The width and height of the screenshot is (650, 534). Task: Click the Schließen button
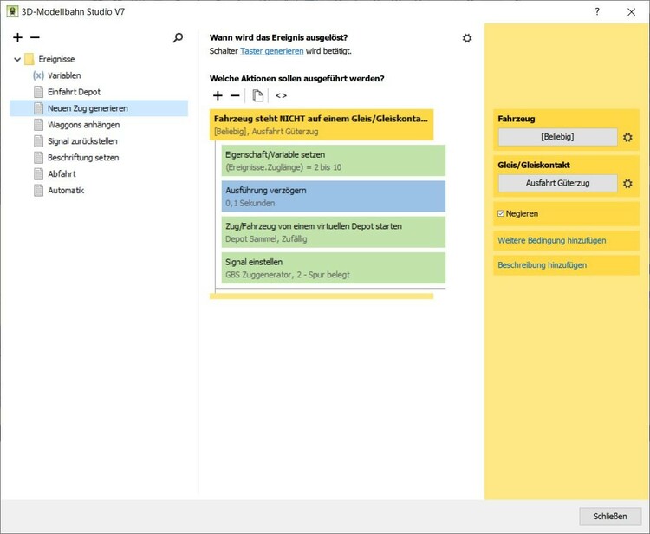click(x=609, y=516)
